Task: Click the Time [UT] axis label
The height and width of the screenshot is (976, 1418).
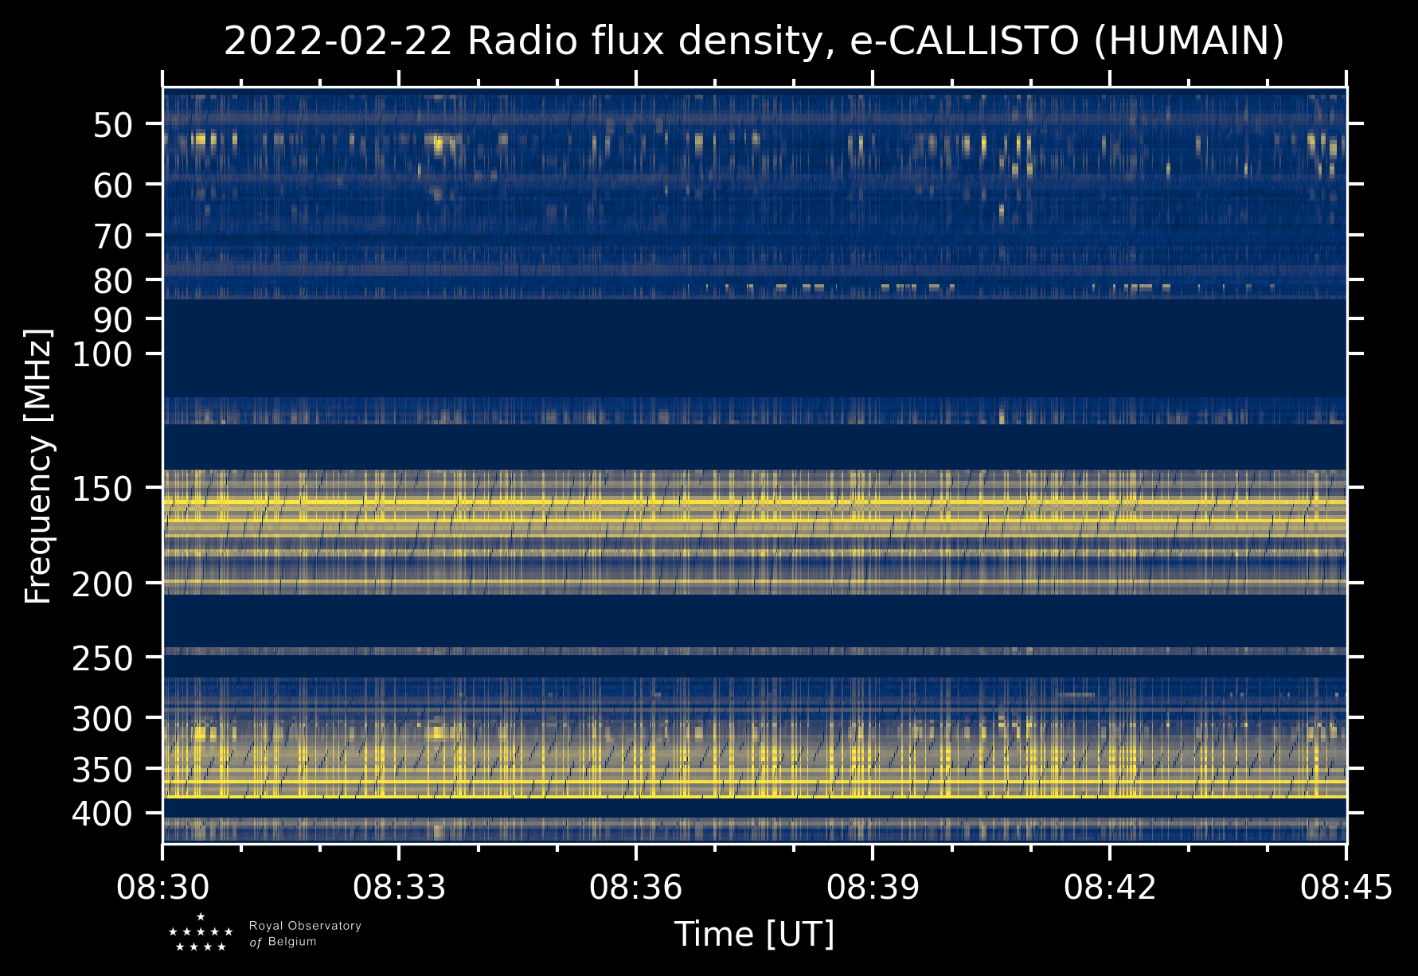Action: tap(754, 934)
